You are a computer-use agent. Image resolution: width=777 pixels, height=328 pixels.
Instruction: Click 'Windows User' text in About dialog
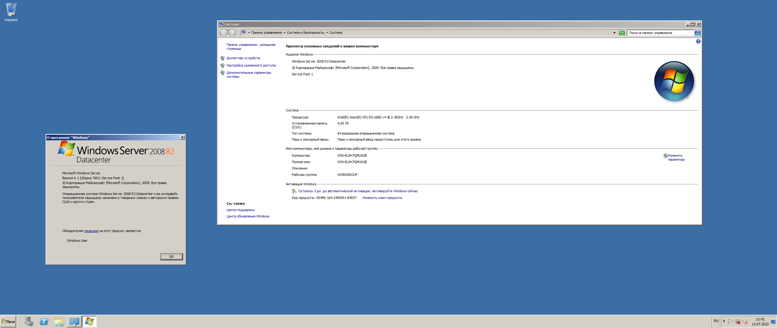77,241
